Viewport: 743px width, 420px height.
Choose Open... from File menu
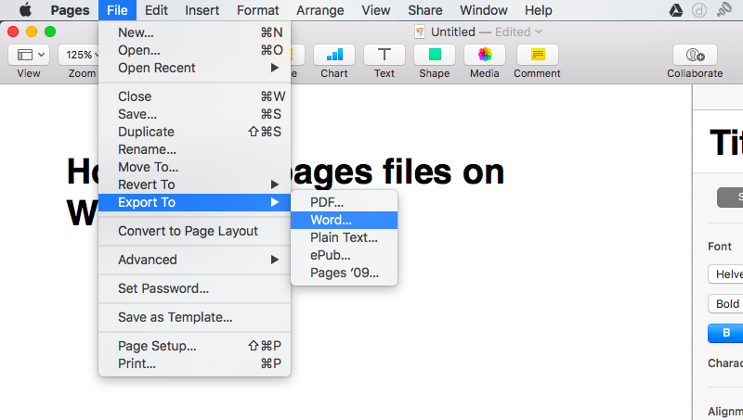194,50
